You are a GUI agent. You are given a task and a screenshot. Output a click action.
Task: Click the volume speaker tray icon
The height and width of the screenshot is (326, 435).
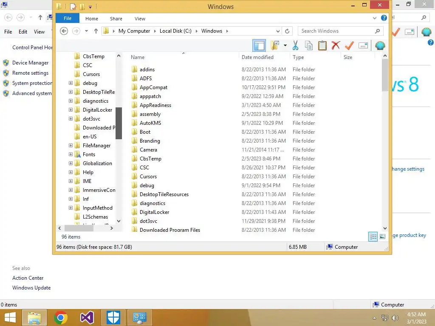click(x=395, y=318)
